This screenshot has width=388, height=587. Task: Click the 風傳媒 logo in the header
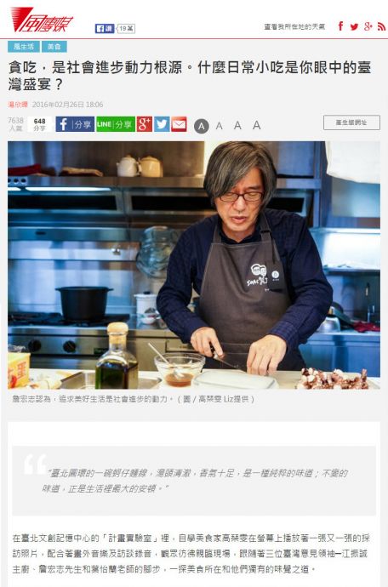click(42, 20)
